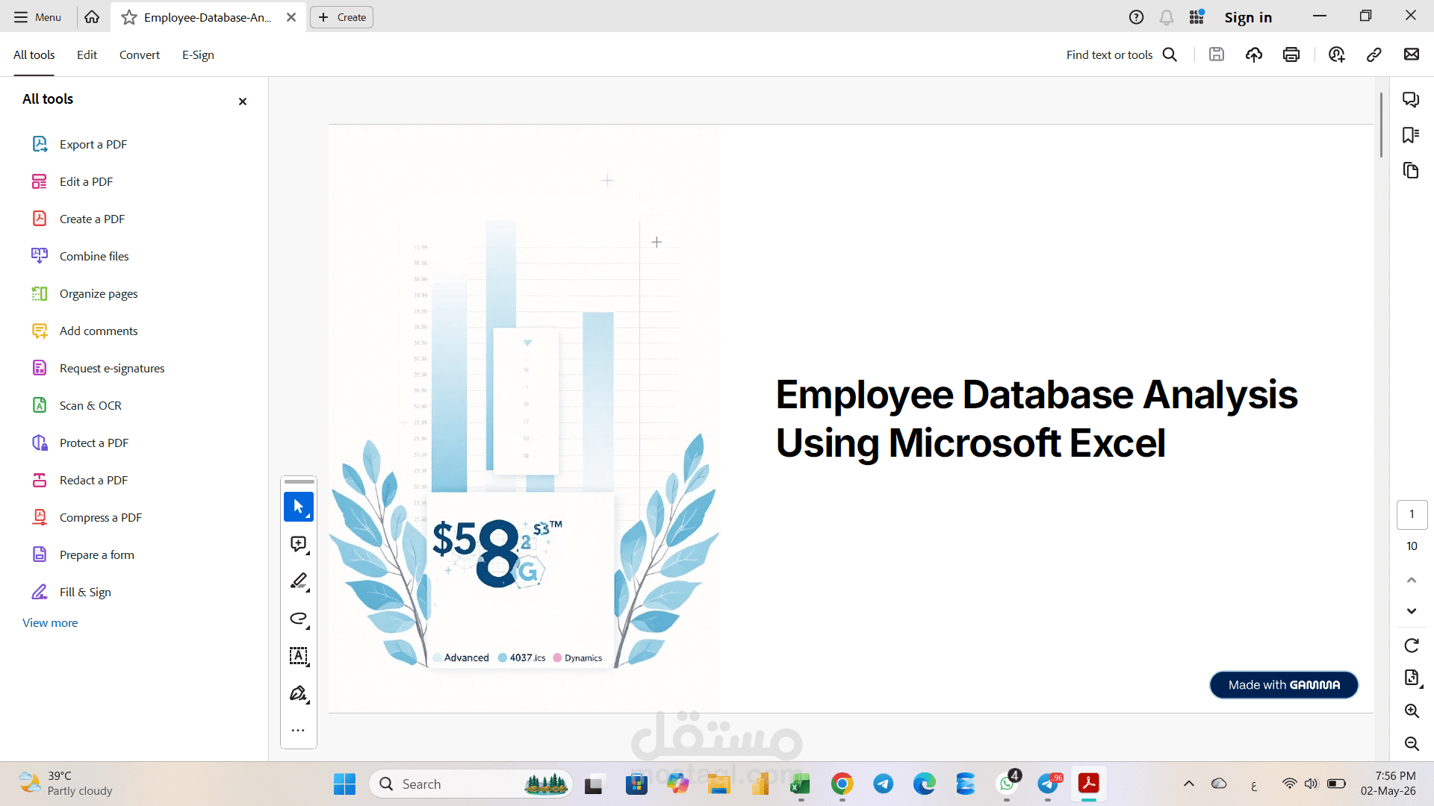
Task: Open Fill & Sign tool
Action: tap(72, 592)
